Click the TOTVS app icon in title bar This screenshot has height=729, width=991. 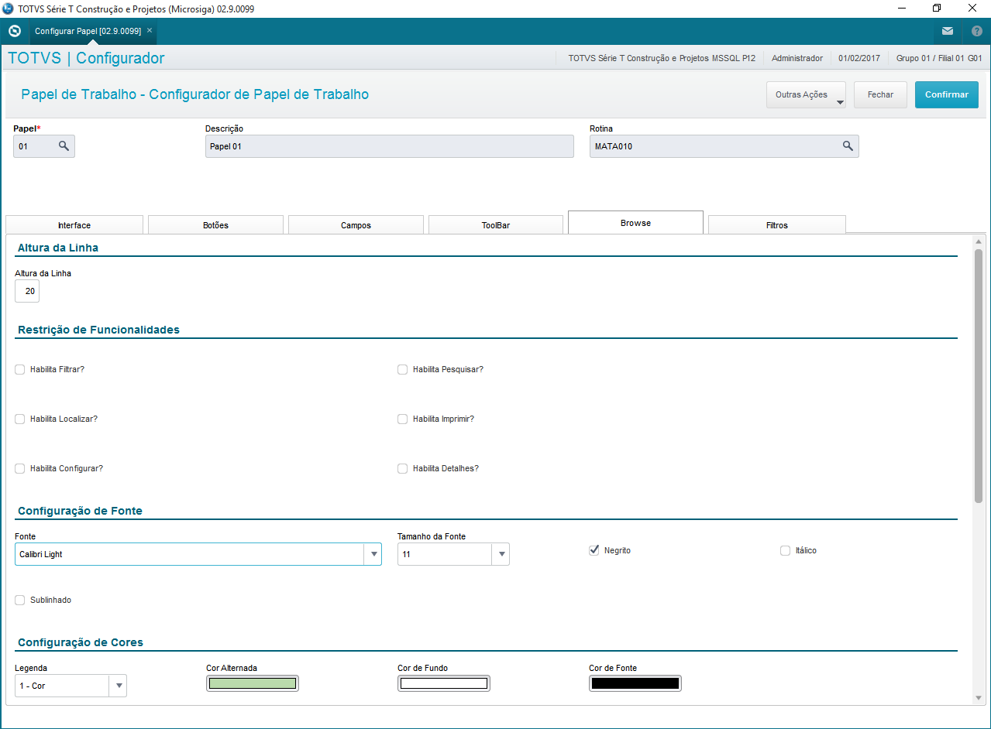coord(9,9)
